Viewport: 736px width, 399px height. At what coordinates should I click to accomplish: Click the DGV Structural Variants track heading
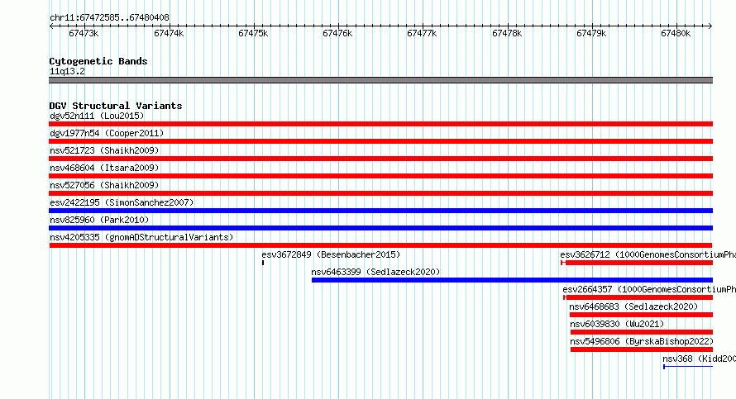click(116, 106)
